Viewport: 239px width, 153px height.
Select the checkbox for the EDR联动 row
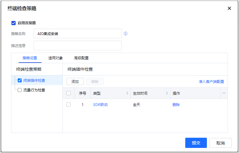[68, 104]
